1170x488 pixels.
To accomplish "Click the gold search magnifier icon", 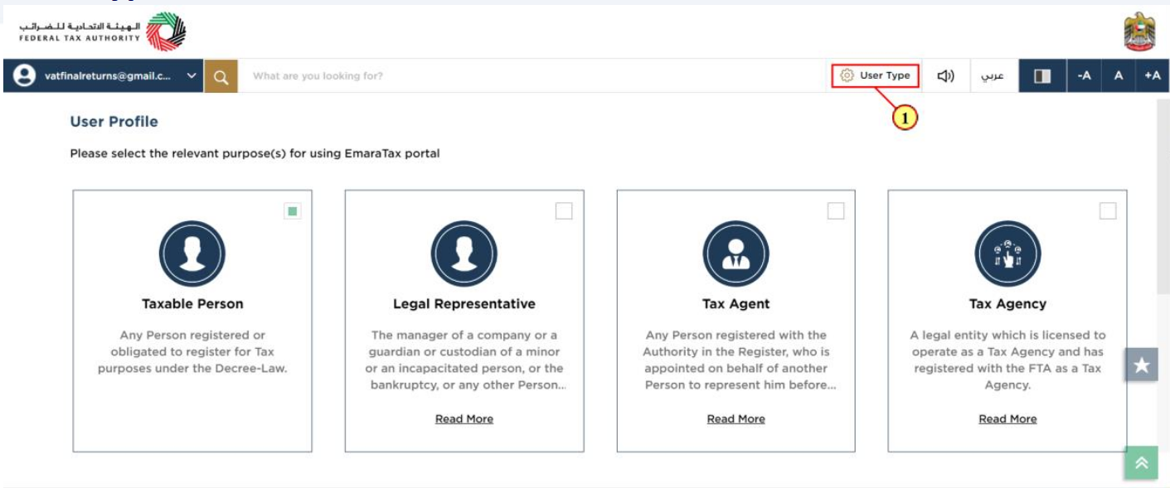I will pos(221,76).
